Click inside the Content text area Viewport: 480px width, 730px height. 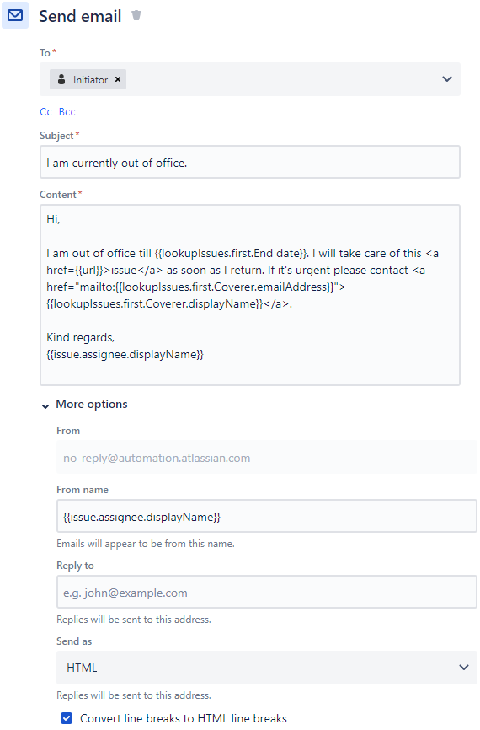click(250, 295)
